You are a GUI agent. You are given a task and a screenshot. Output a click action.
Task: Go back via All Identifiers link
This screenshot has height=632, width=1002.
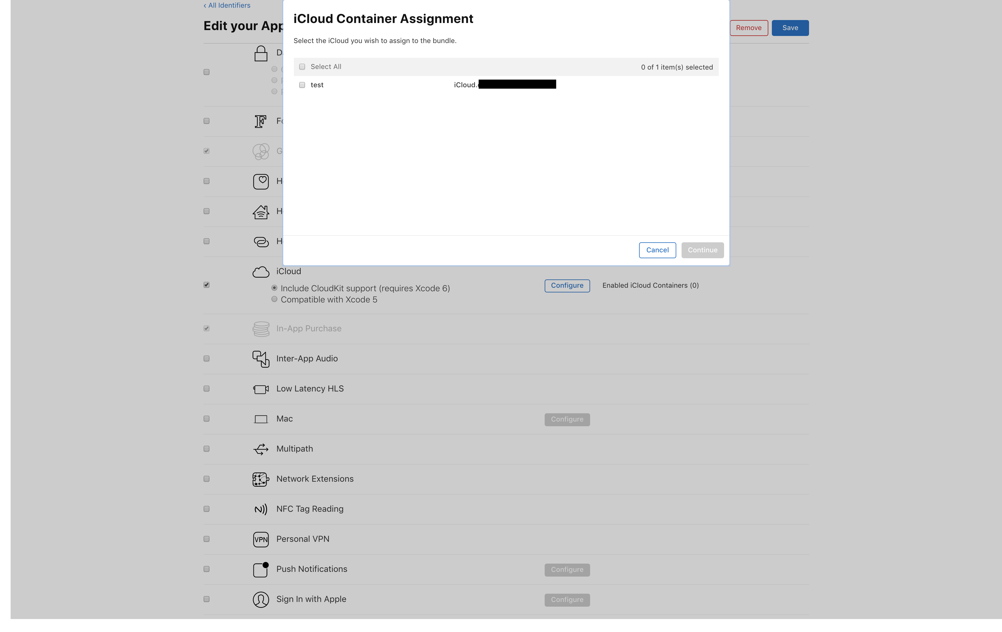(227, 5)
